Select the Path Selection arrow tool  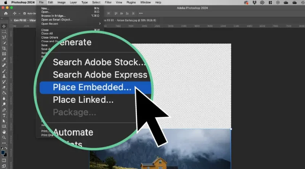[x=4, y=121]
